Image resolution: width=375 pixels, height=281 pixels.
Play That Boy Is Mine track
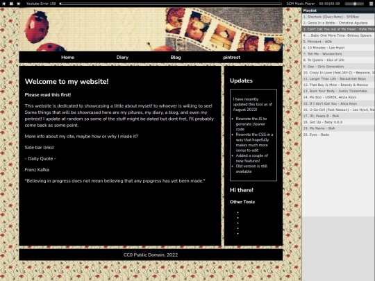coord(338,85)
